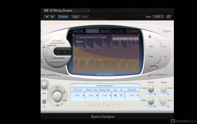Open the BB 12 String Dream preset menu
The image size is (197, 124).
(67, 10)
